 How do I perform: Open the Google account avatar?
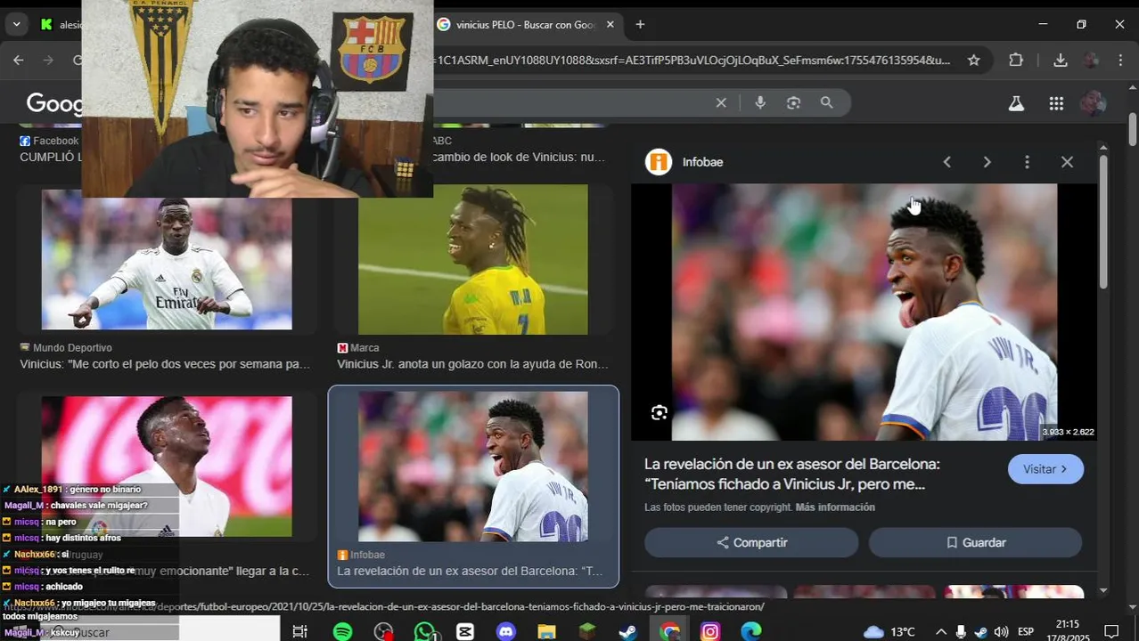click(x=1093, y=103)
